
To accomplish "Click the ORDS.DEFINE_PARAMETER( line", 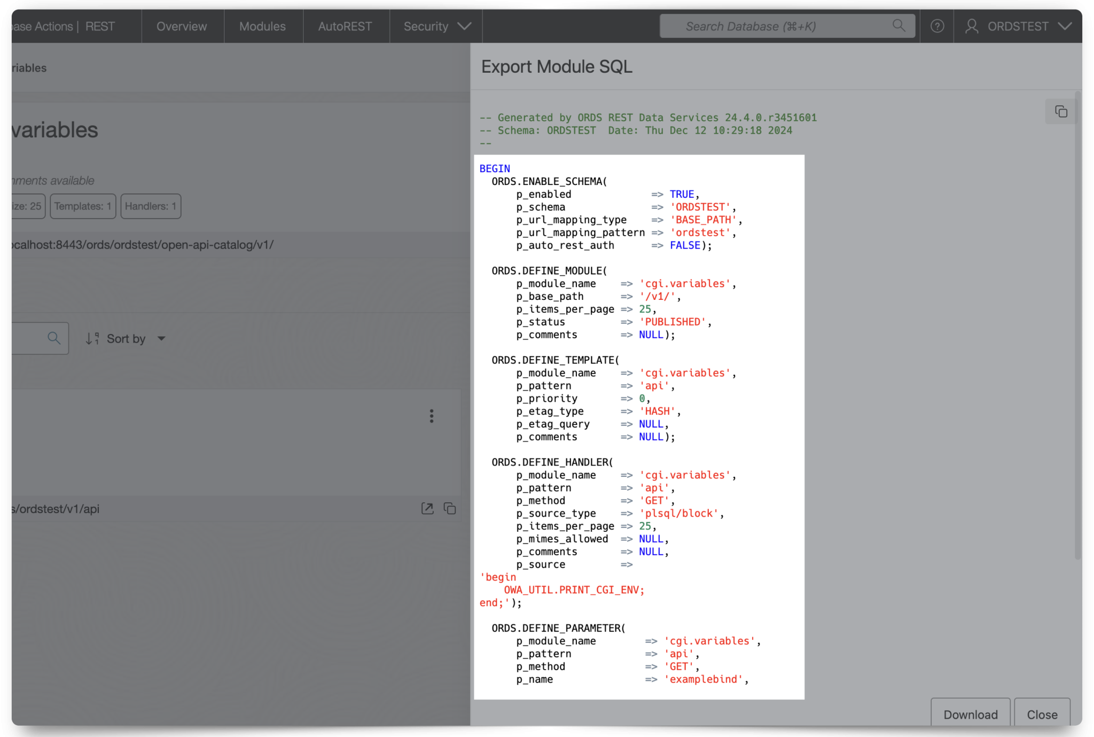I will [558, 628].
